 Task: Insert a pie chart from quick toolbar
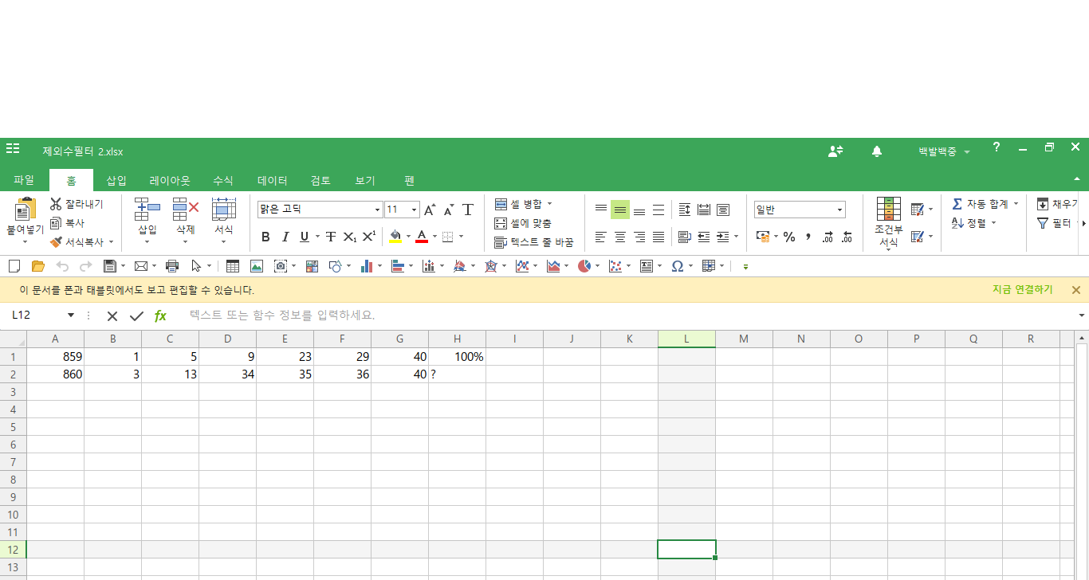coord(584,266)
